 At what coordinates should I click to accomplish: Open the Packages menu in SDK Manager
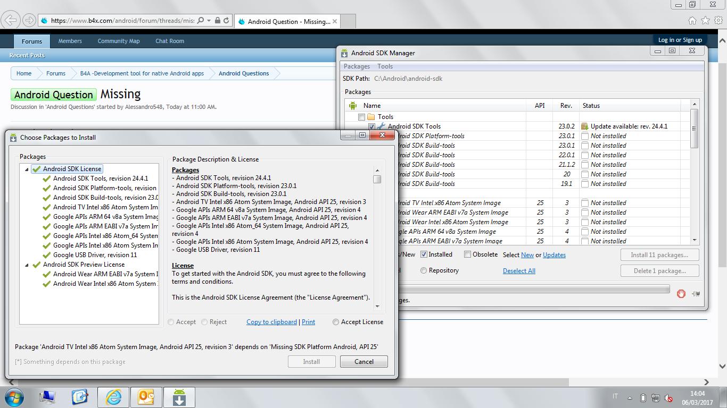(x=357, y=66)
